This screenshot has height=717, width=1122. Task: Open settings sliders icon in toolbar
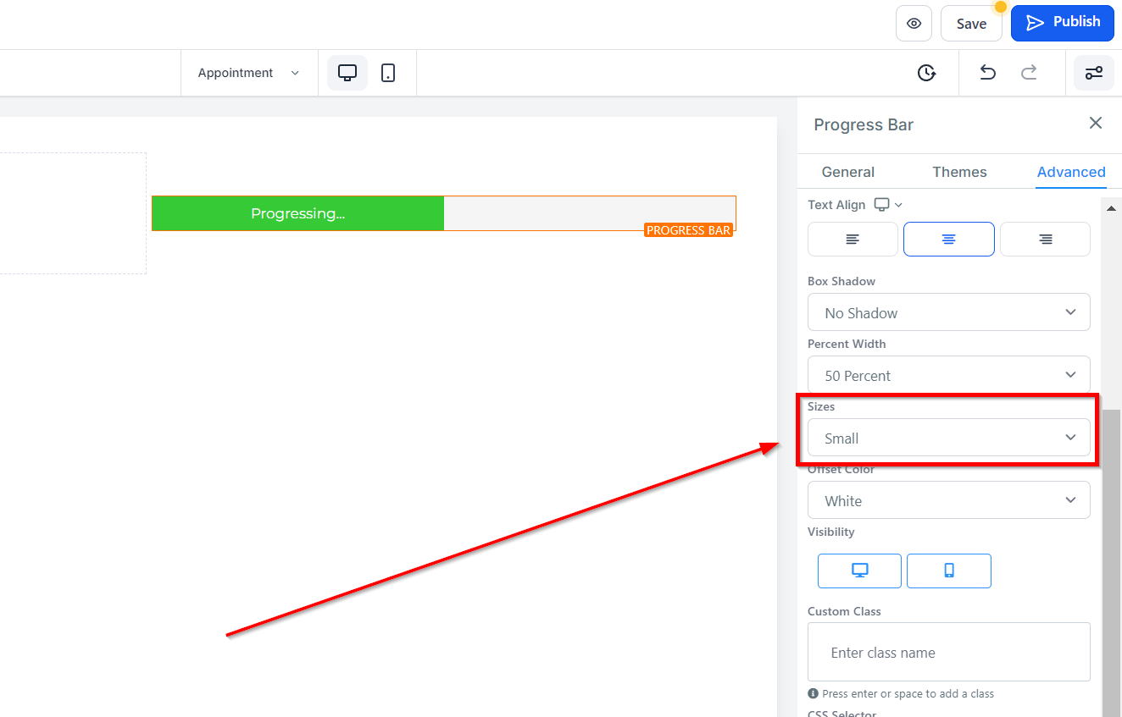tap(1094, 73)
